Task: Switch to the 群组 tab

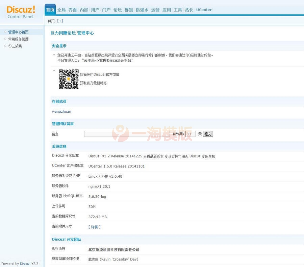Action: (129, 10)
